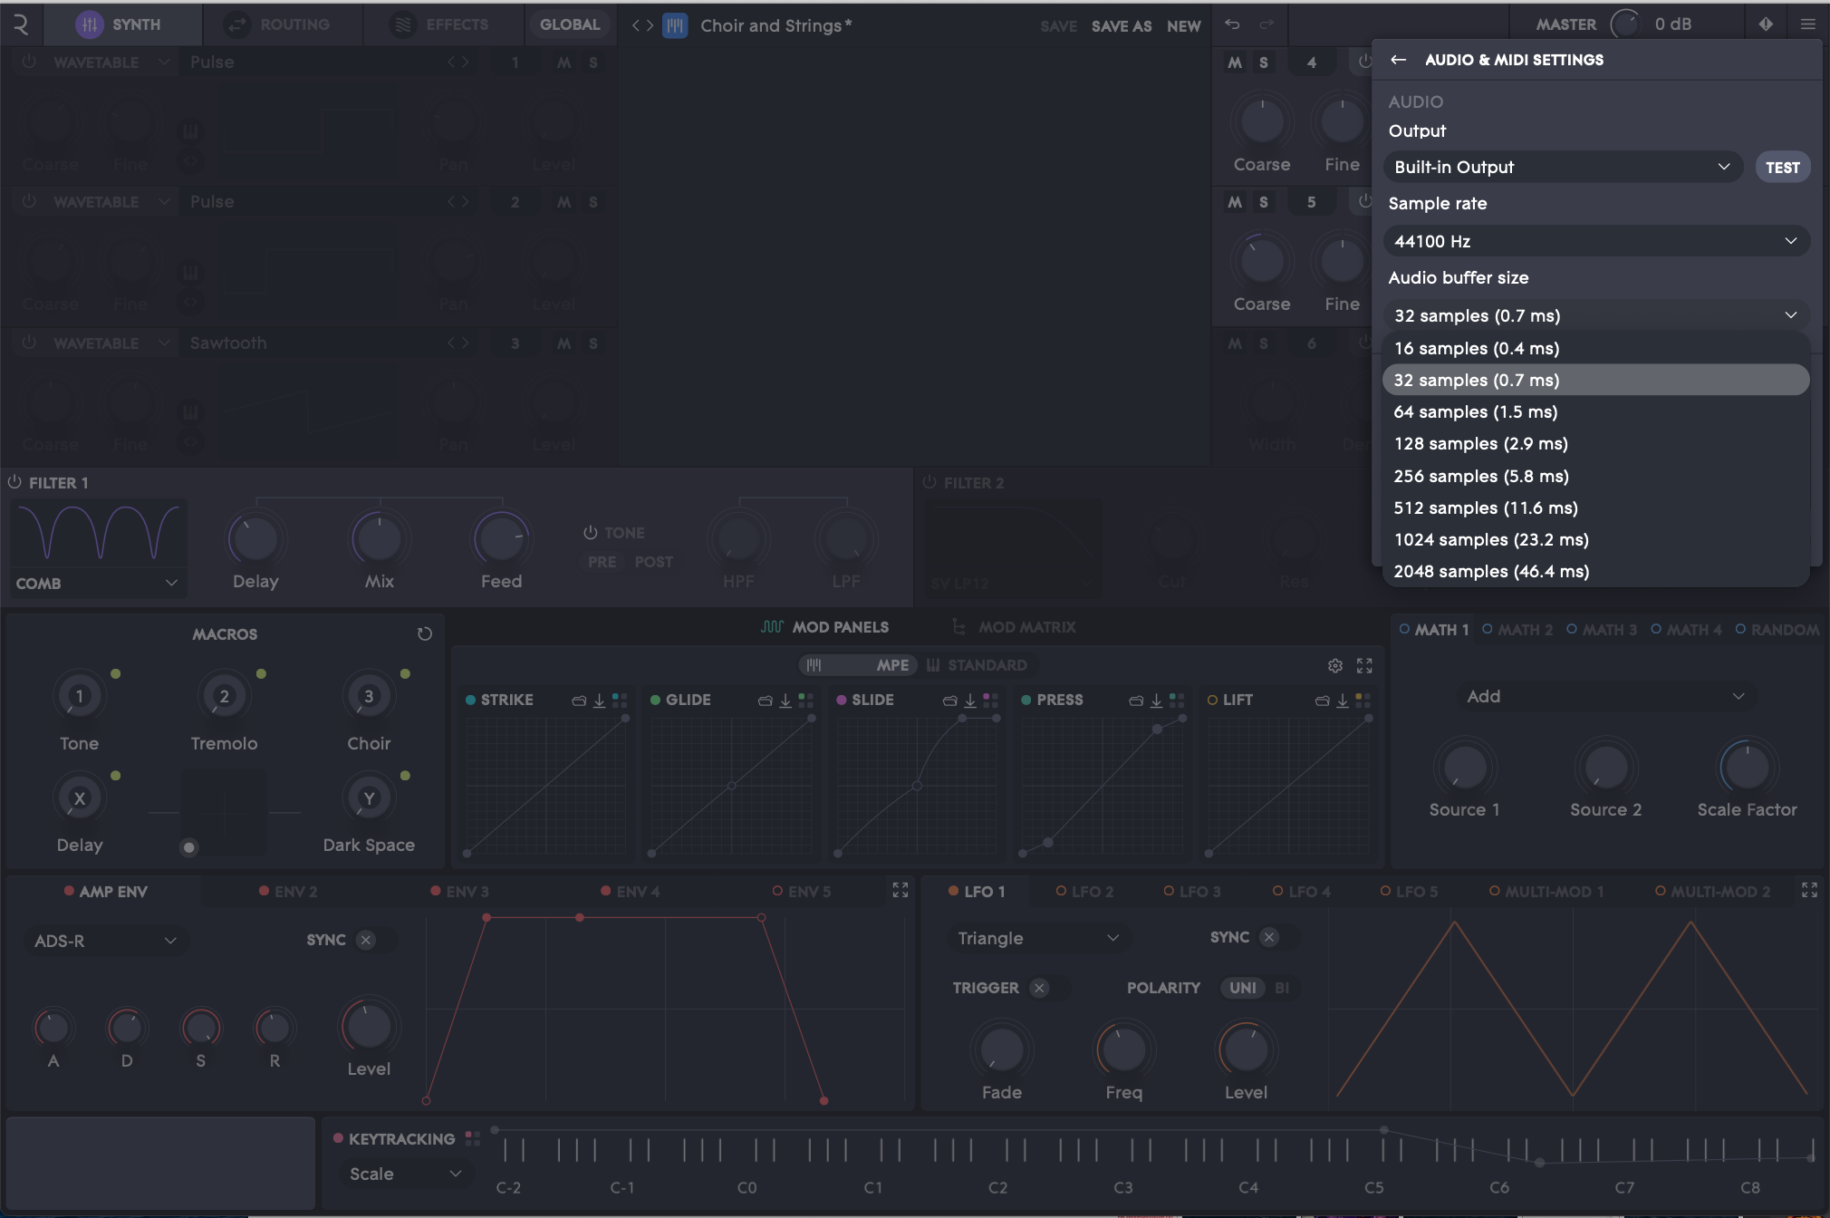
Task: Toggle AMP ENV SYNC switch
Action: (x=366, y=940)
